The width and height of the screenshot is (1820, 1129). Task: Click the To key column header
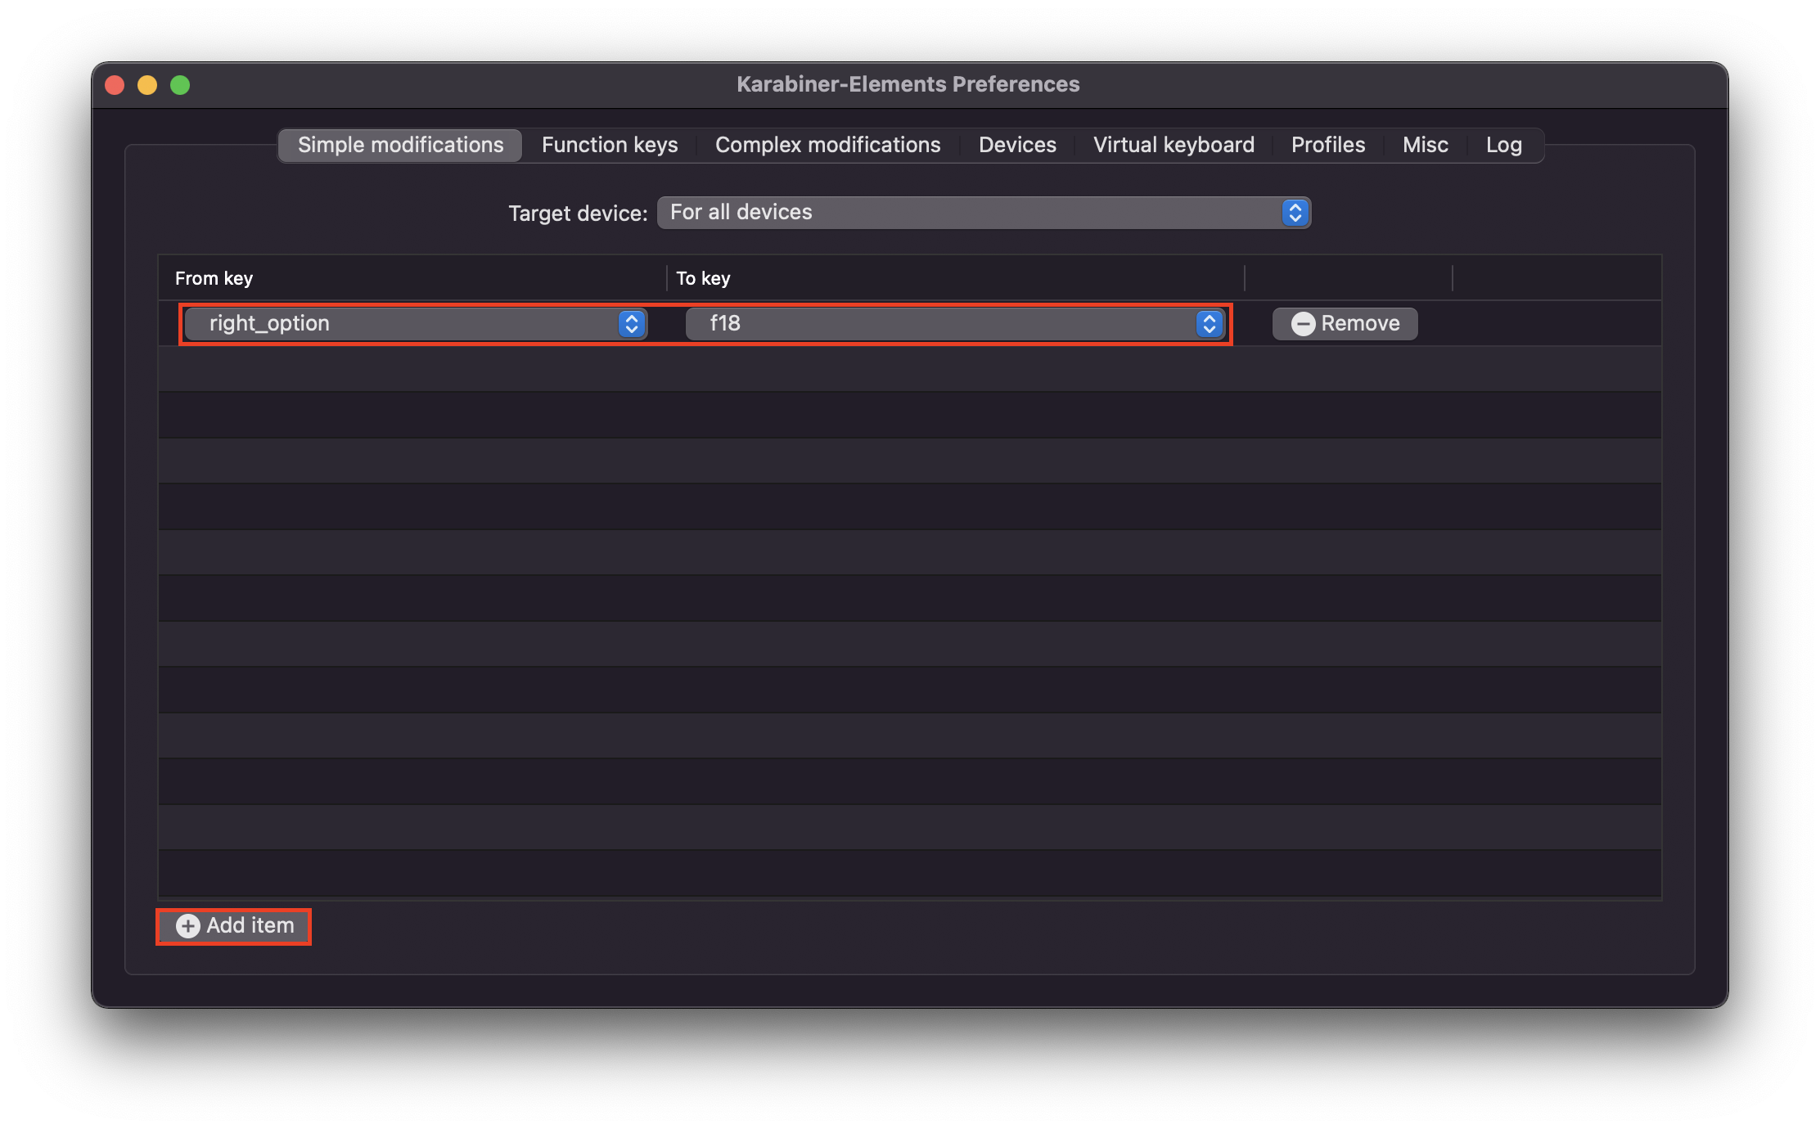tap(703, 279)
